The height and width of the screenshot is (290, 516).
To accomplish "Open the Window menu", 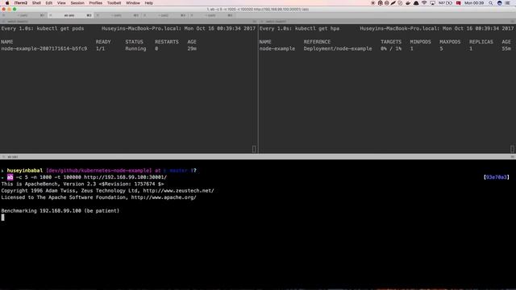I will click(133, 3).
